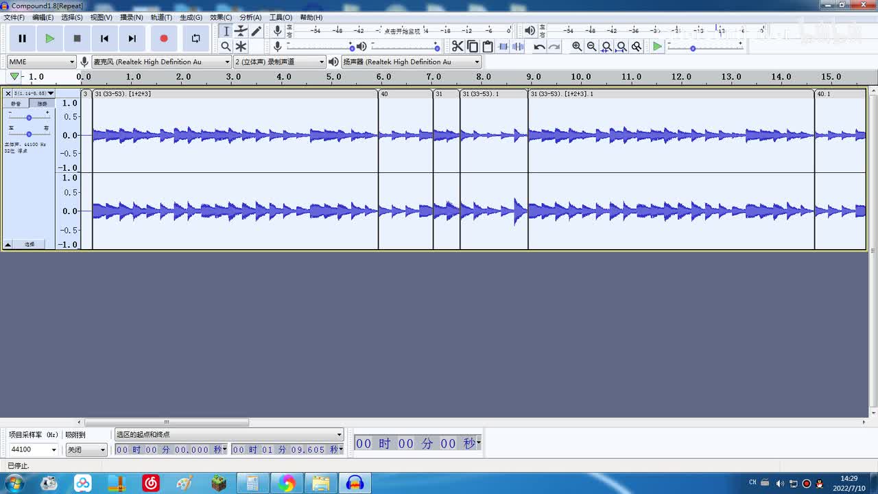Copy the selection with the Copy icon

point(473,46)
